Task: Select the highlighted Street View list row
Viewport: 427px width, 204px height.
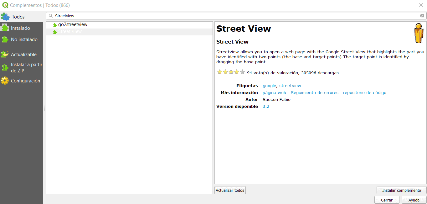Action: pos(129,32)
